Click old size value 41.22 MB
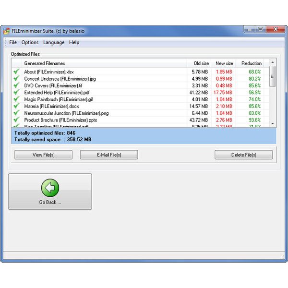 199,93
